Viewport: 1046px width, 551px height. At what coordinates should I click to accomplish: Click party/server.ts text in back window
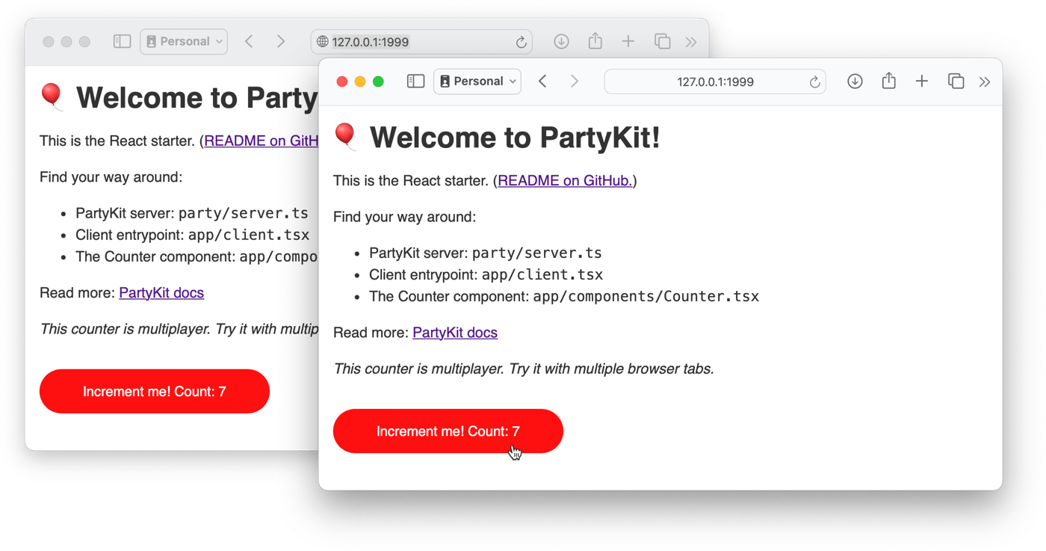point(244,214)
